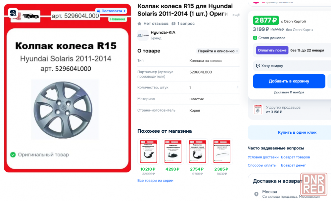Open the main wheel cap product image
The height and width of the screenshot is (201, 331).
(65, 109)
